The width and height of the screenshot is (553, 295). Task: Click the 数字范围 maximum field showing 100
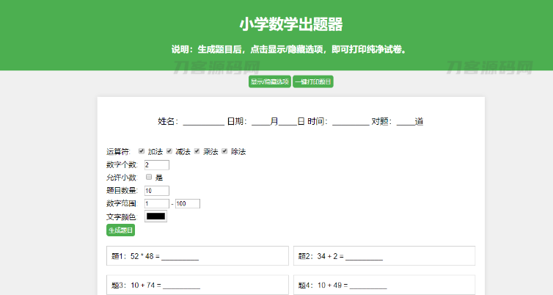(188, 203)
